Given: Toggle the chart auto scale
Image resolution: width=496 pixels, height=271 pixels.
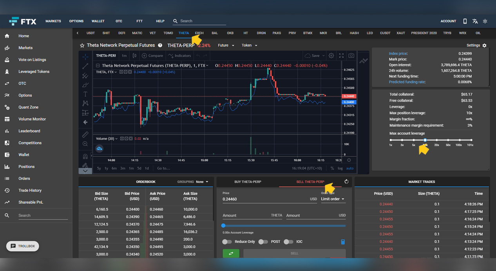Looking at the screenshot, I should (350, 168).
